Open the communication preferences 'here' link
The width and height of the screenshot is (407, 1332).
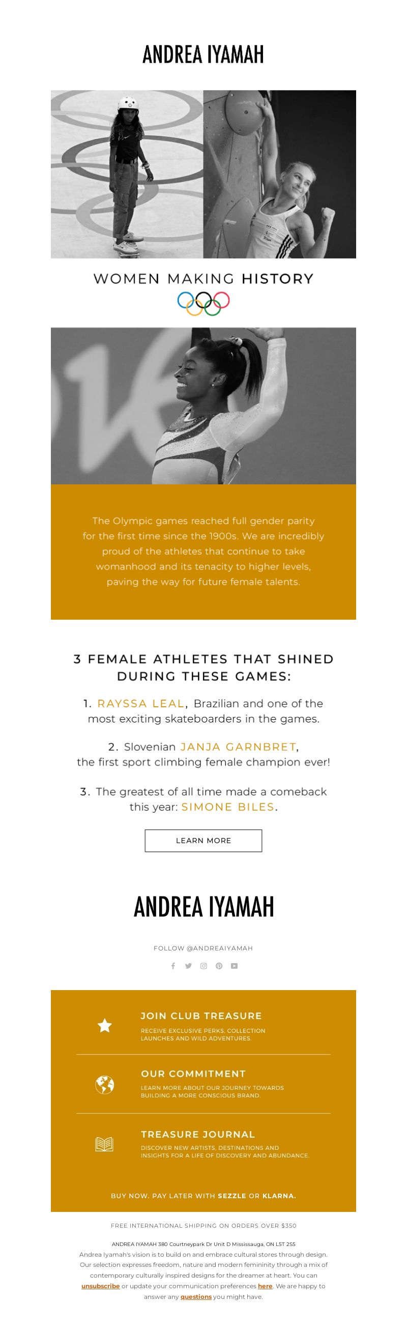(265, 1286)
